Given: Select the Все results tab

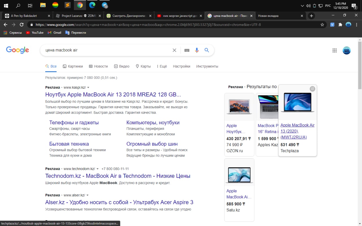Looking at the screenshot, I should click(x=51, y=66).
